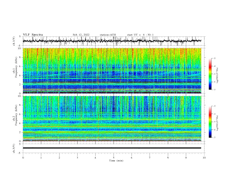Click the ch.2 Frequency (kHz) axis label
The width and height of the screenshot is (230, 177).
tap(15, 115)
